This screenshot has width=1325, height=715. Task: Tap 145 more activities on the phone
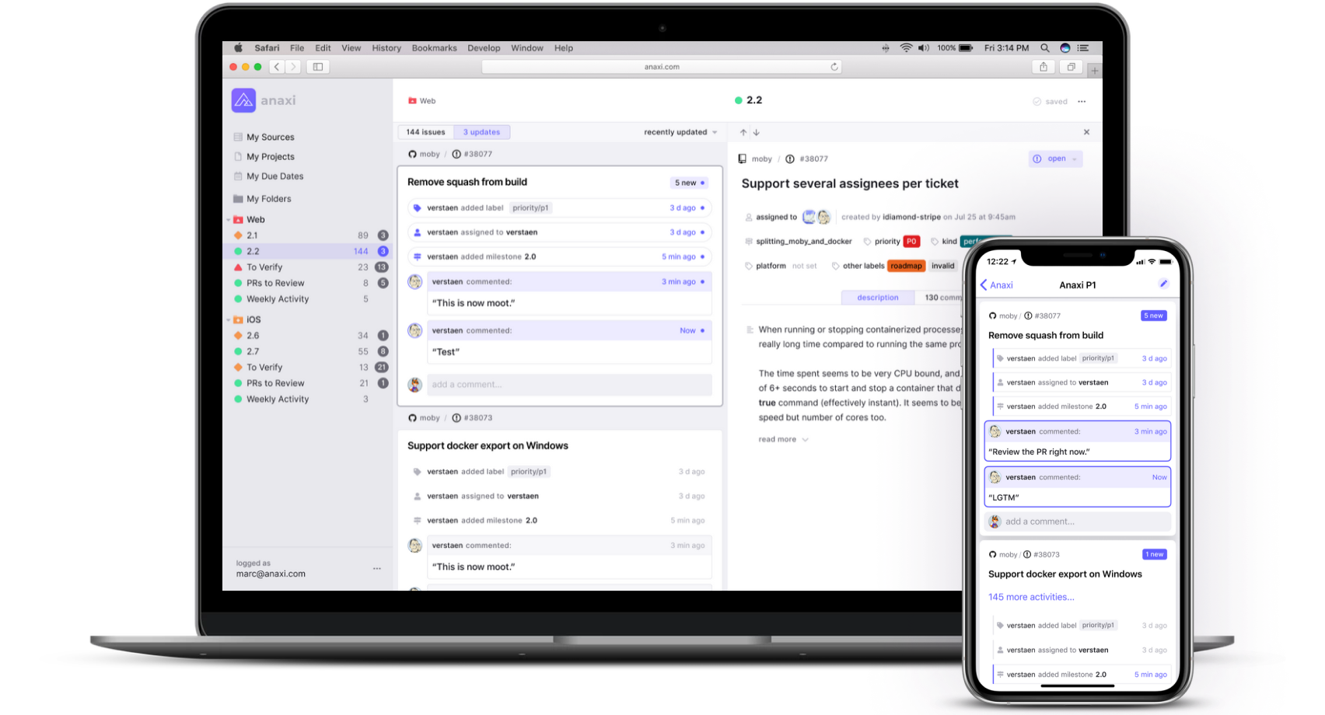click(x=1031, y=597)
